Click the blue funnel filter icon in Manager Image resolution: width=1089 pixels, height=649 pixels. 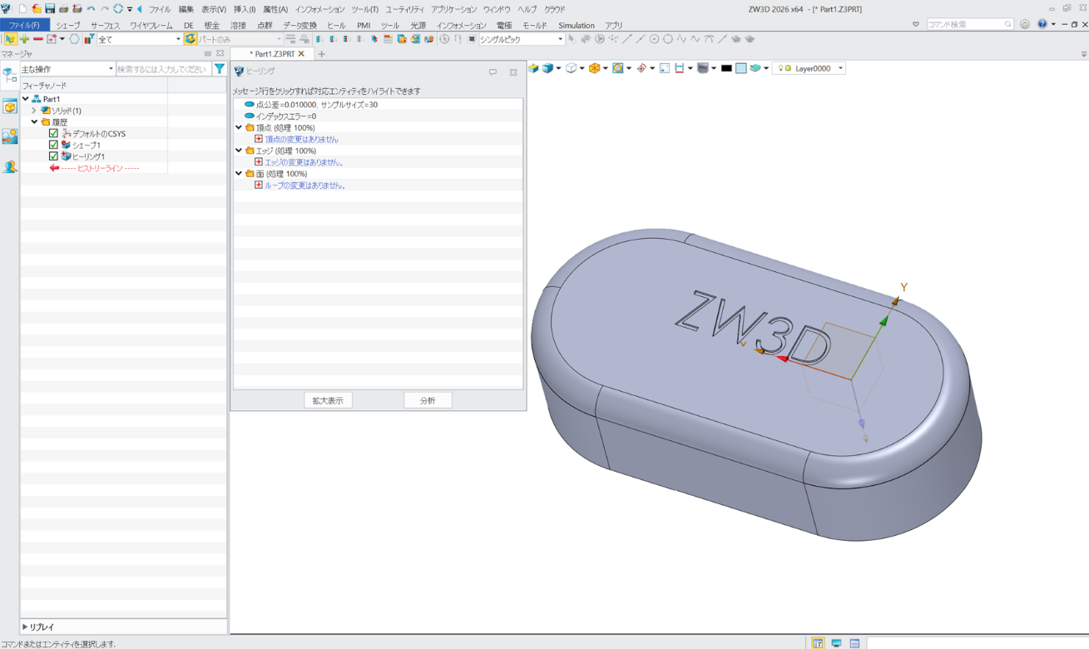click(x=220, y=69)
